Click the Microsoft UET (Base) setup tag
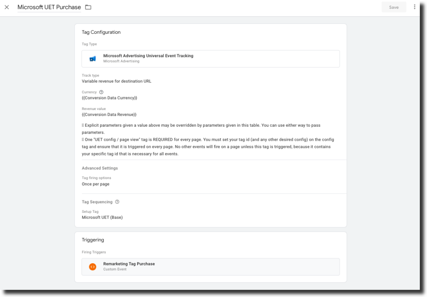427x297 pixels. (x=102, y=217)
